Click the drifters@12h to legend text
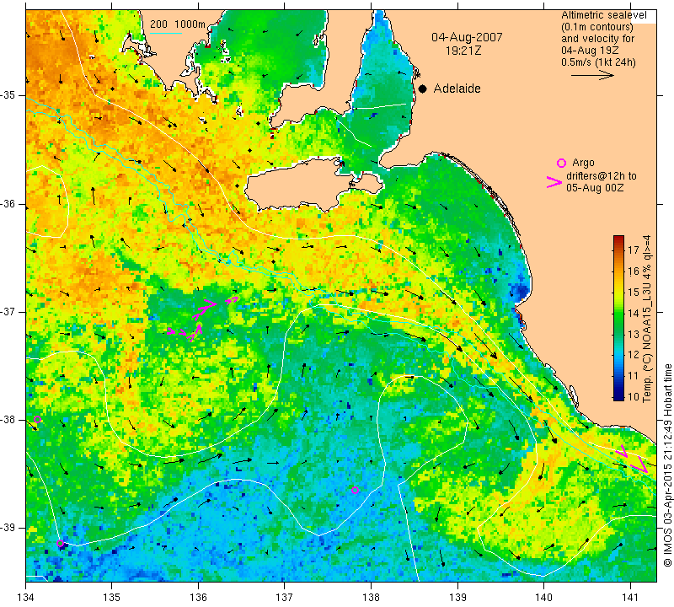This screenshot has width=674, height=607. point(602,176)
